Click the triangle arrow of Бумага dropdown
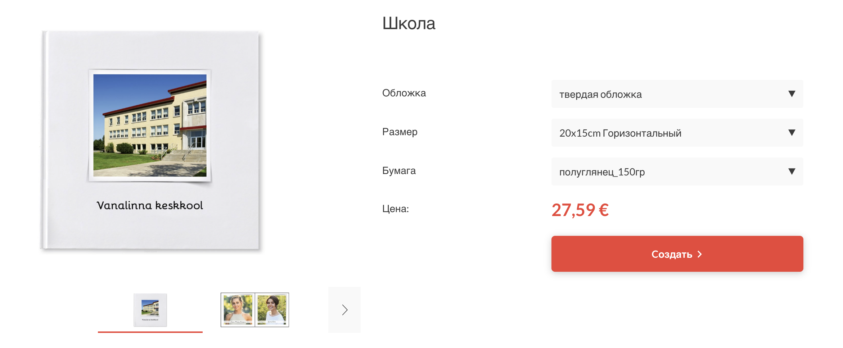 (x=792, y=171)
